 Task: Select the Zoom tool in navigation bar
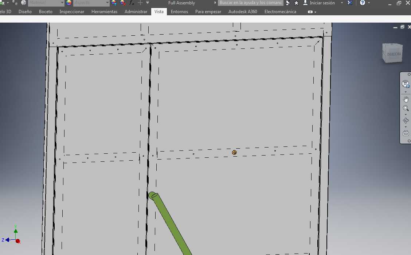[406, 108]
